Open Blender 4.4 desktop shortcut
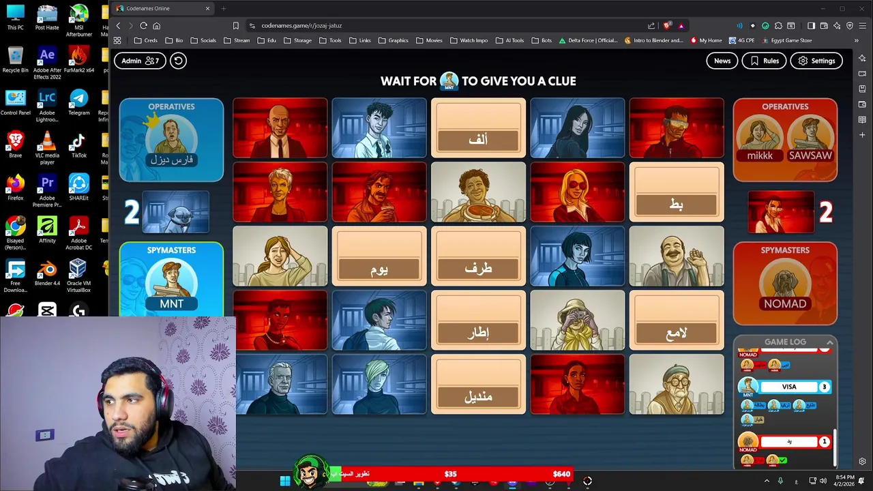The height and width of the screenshot is (491, 873). (47, 273)
